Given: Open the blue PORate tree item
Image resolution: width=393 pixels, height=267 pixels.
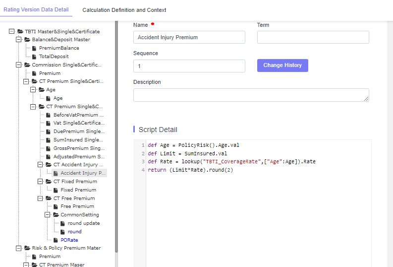Looking at the screenshot, I should [69, 240].
